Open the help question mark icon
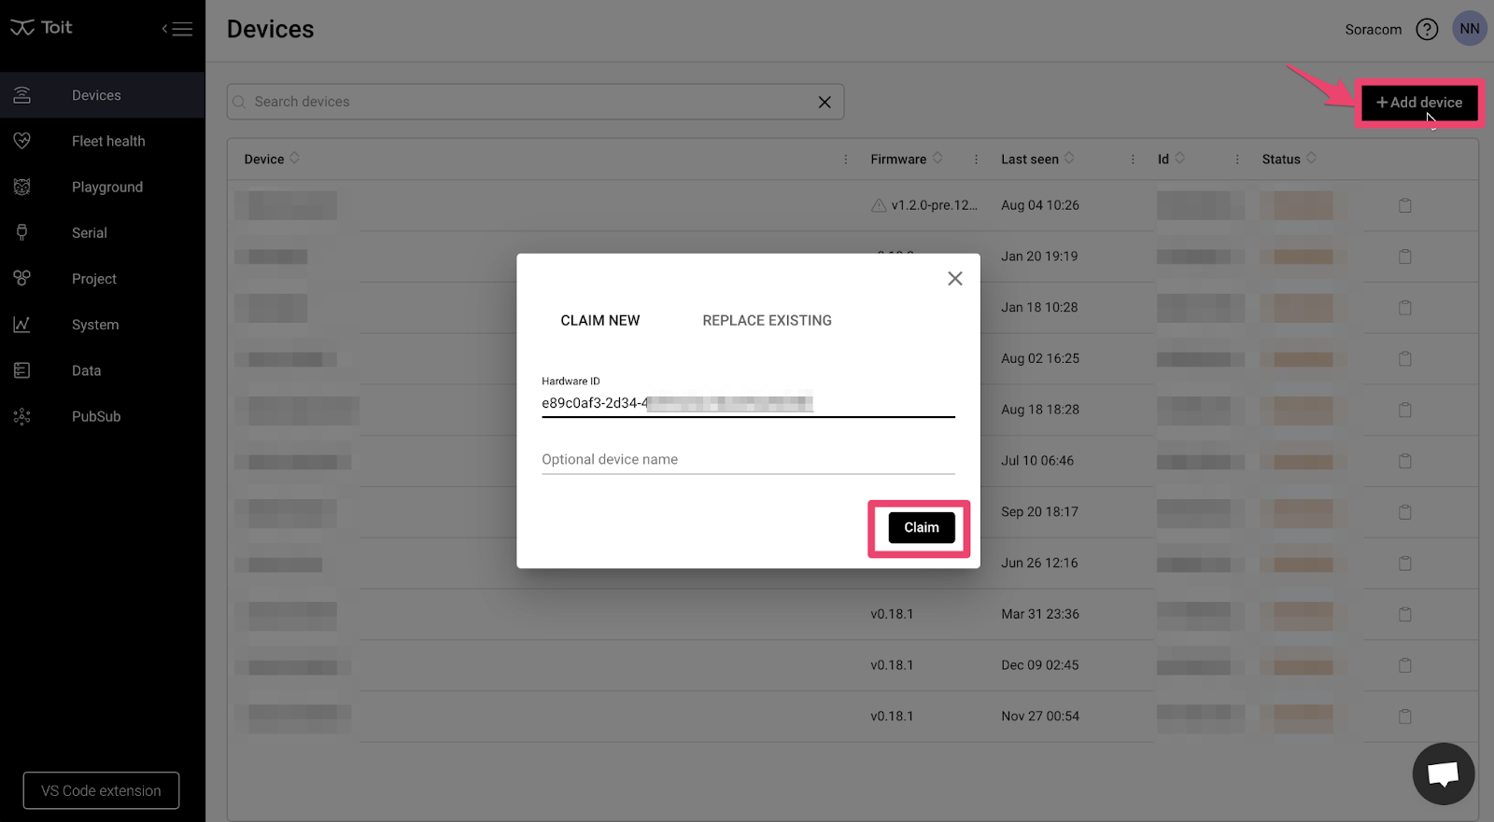The width and height of the screenshot is (1494, 822). pyautogui.click(x=1426, y=30)
